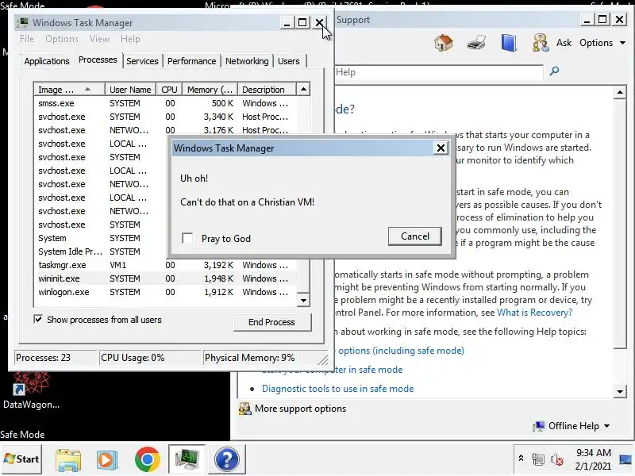This screenshot has width=635, height=476.
Task: Maximize the Help and Support window
Action: (x=602, y=19)
